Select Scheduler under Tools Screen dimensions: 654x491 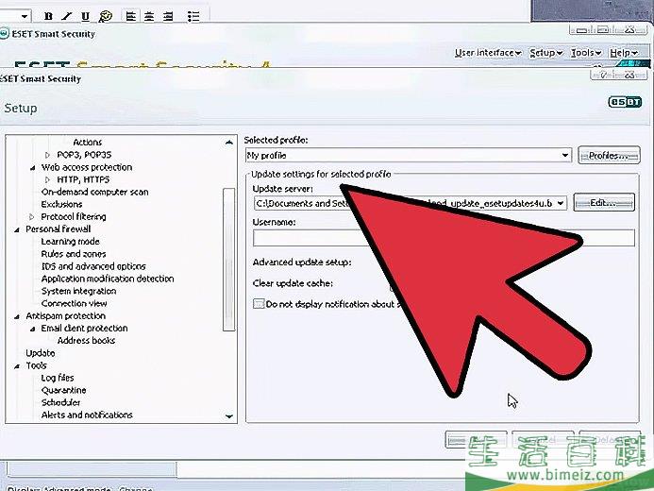pos(60,402)
